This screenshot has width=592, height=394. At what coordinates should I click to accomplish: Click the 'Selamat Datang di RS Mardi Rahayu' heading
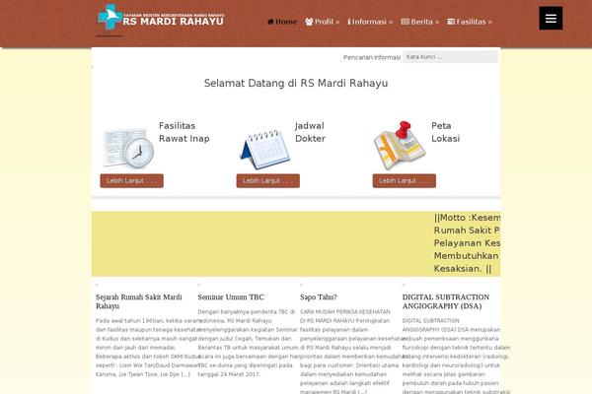[296, 83]
